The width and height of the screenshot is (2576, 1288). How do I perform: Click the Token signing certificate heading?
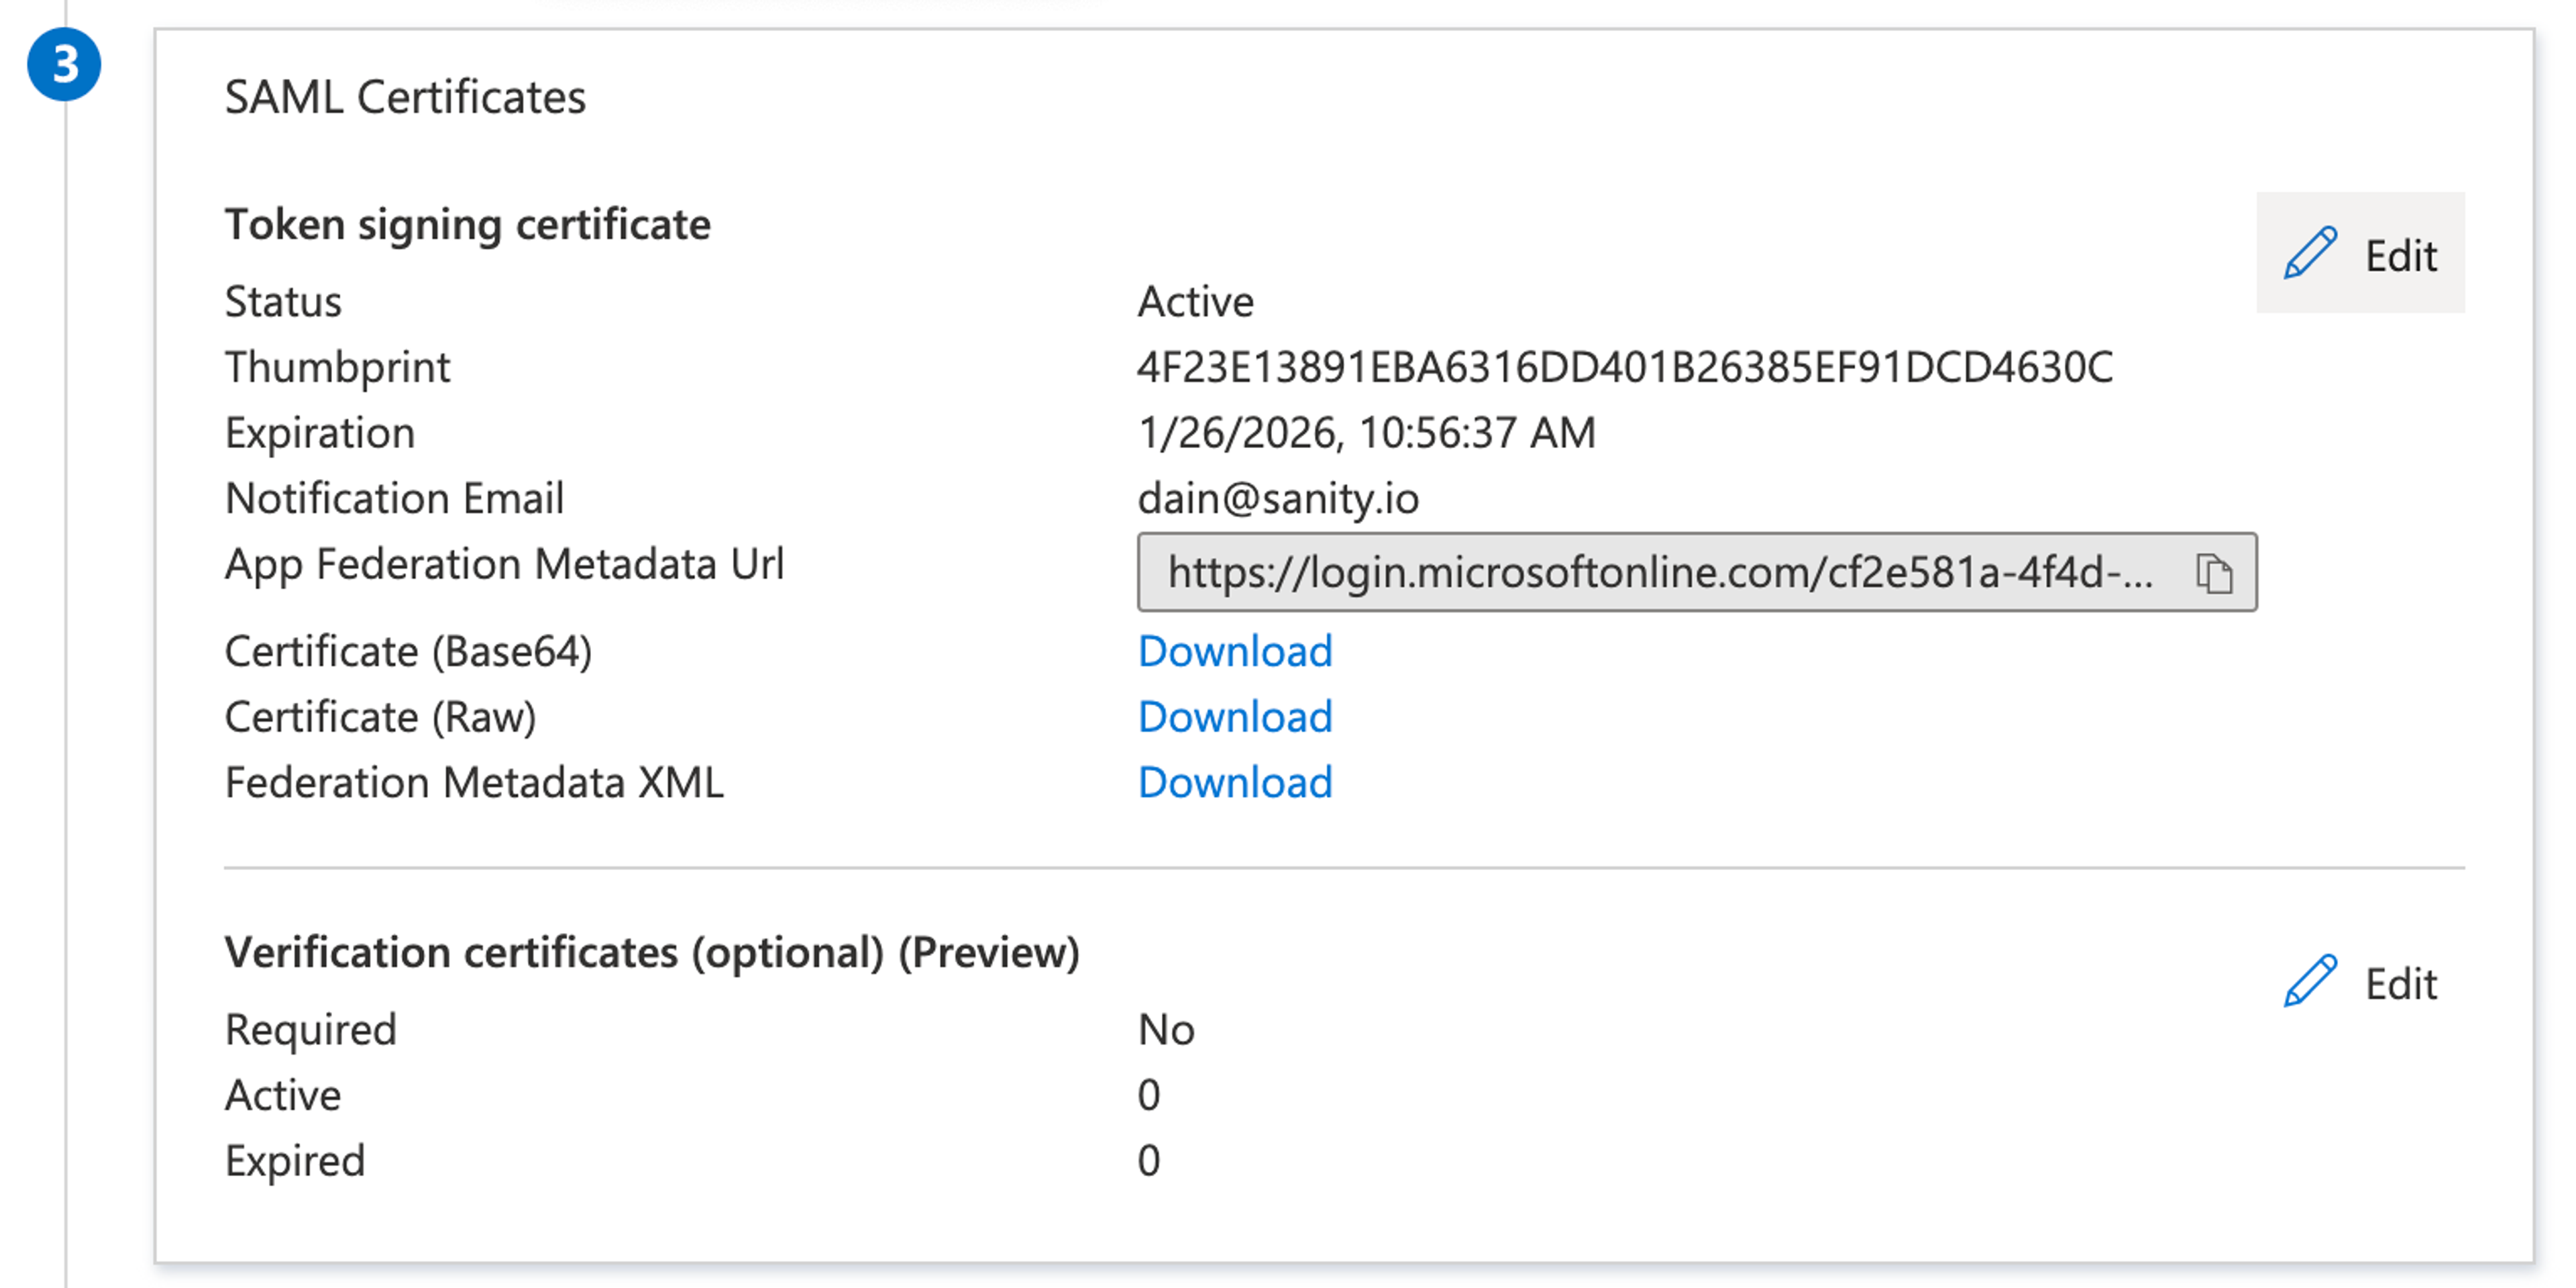[467, 224]
